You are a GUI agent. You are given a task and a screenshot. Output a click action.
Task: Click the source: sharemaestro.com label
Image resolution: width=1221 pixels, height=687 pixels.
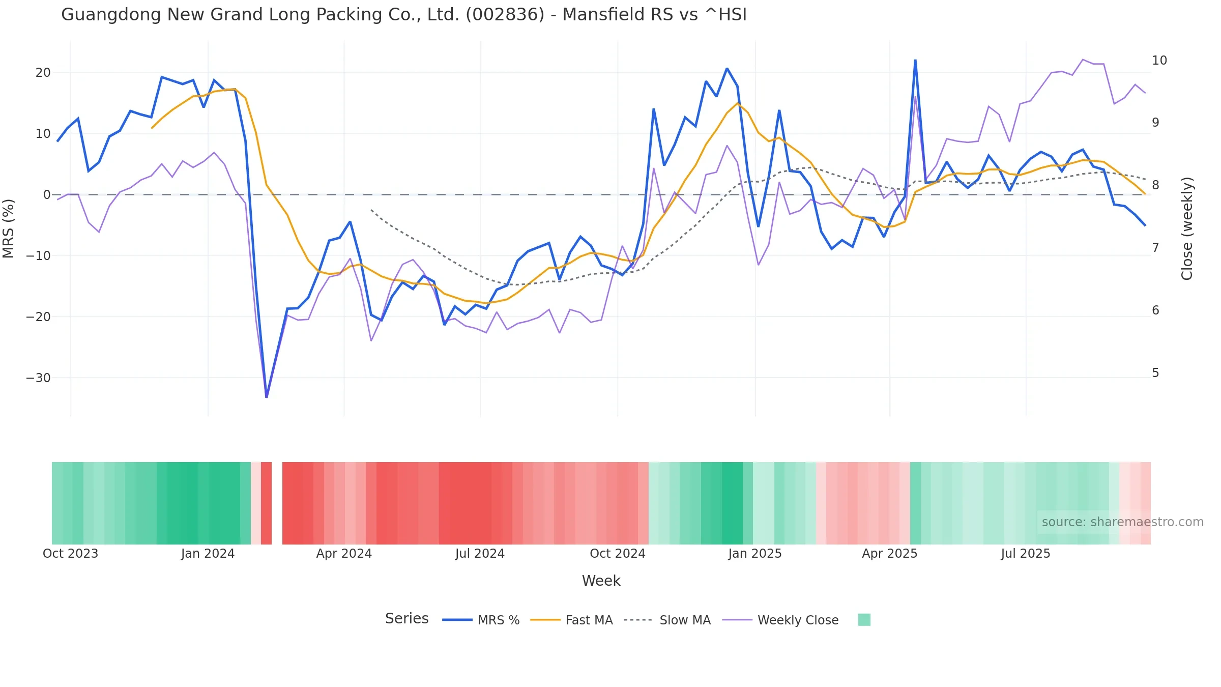point(1123,522)
